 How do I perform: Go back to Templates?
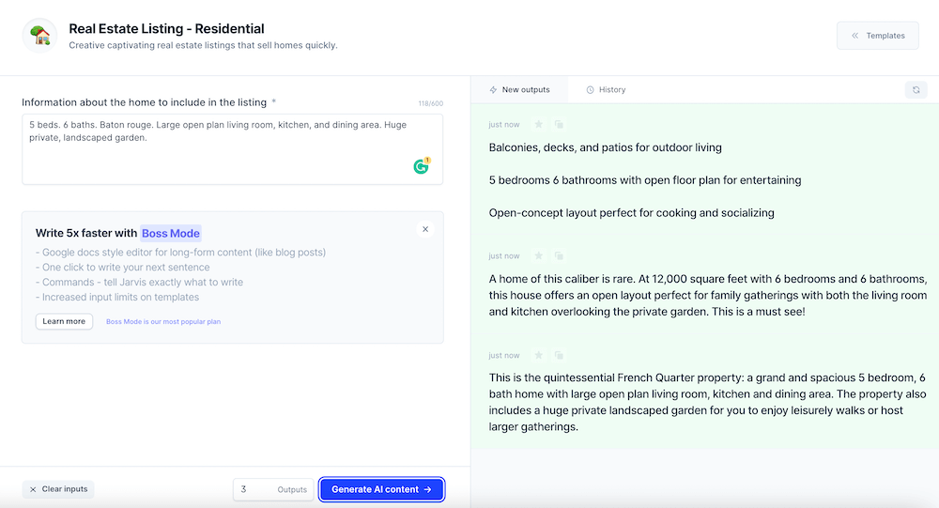click(x=877, y=36)
